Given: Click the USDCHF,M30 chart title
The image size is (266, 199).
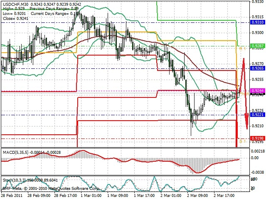Looking at the screenshot, I should [x=16, y=4].
